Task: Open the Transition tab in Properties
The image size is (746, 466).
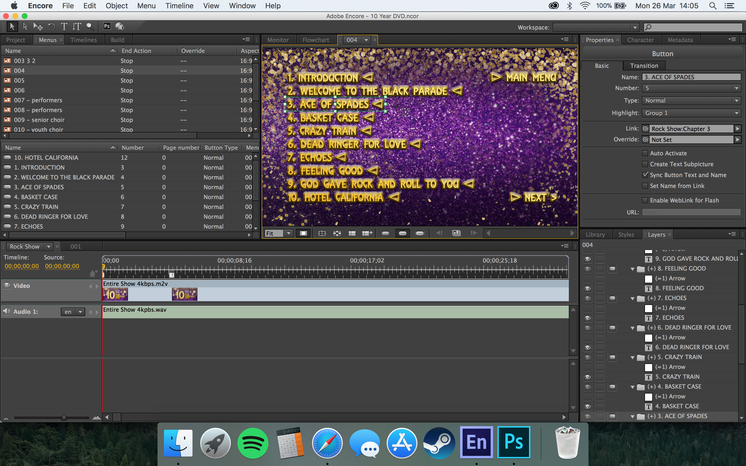Action: click(644, 66)
